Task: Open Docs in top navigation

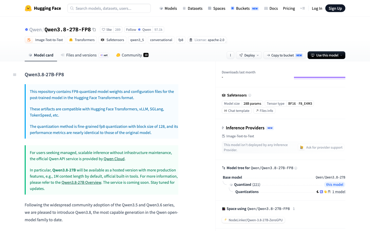Action: pyautogui.click(x=271, y=8)
